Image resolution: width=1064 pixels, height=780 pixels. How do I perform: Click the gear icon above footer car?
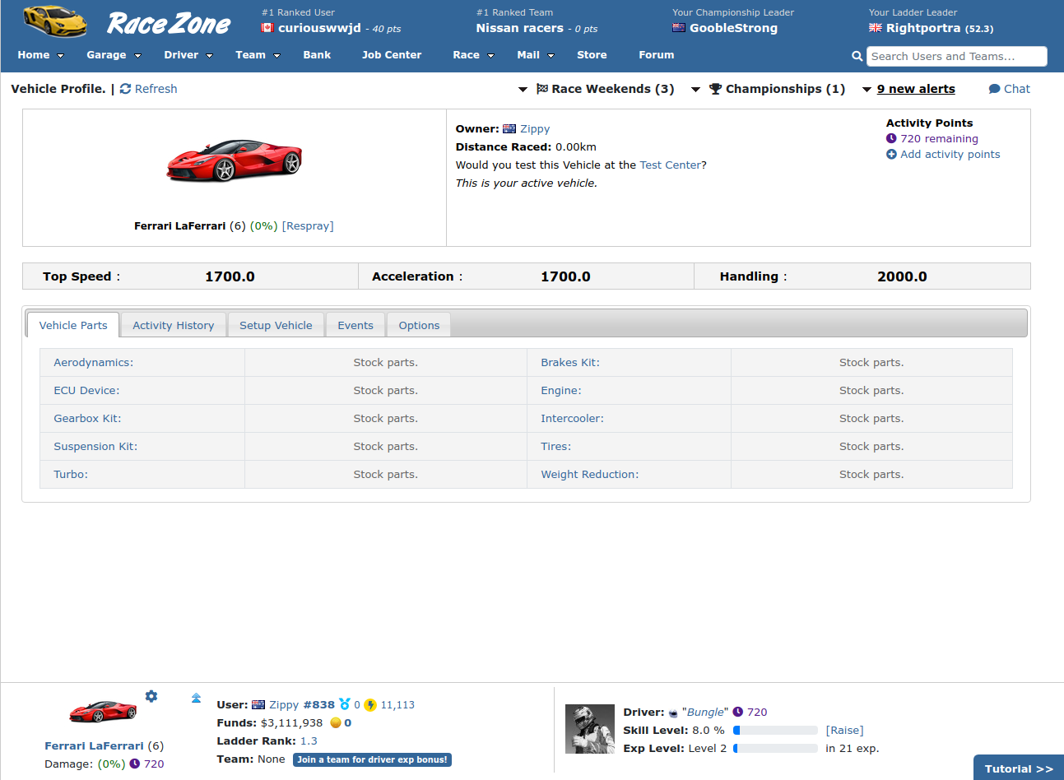pos(151,696)
